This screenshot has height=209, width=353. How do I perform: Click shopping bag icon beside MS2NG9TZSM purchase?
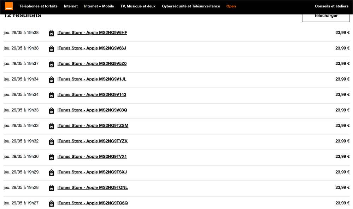(51, 126)
